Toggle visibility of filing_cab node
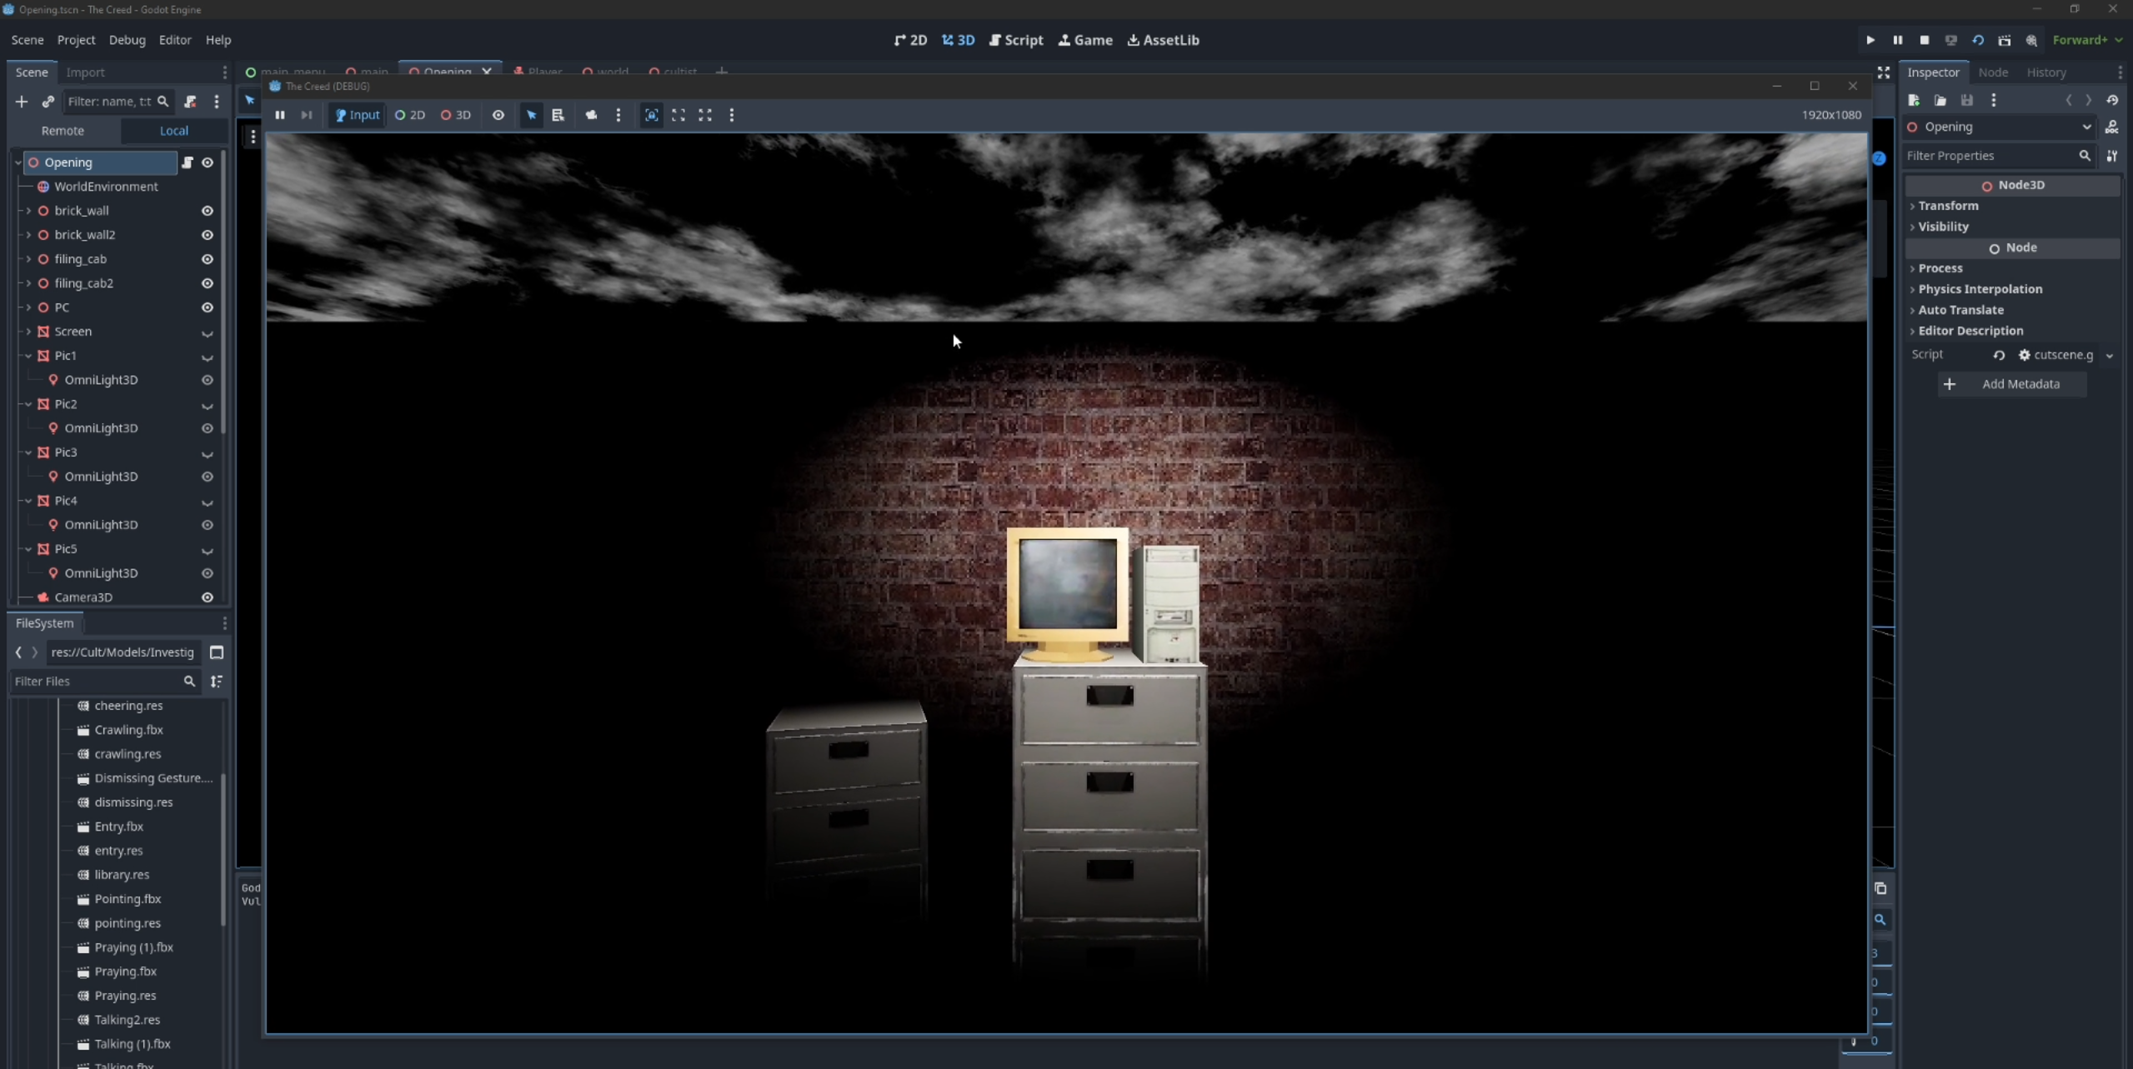The image size is (2133, 1069). coord(208,259)
